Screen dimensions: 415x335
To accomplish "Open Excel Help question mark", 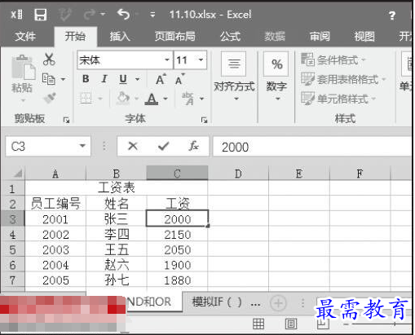I will [x=392, y=15].
